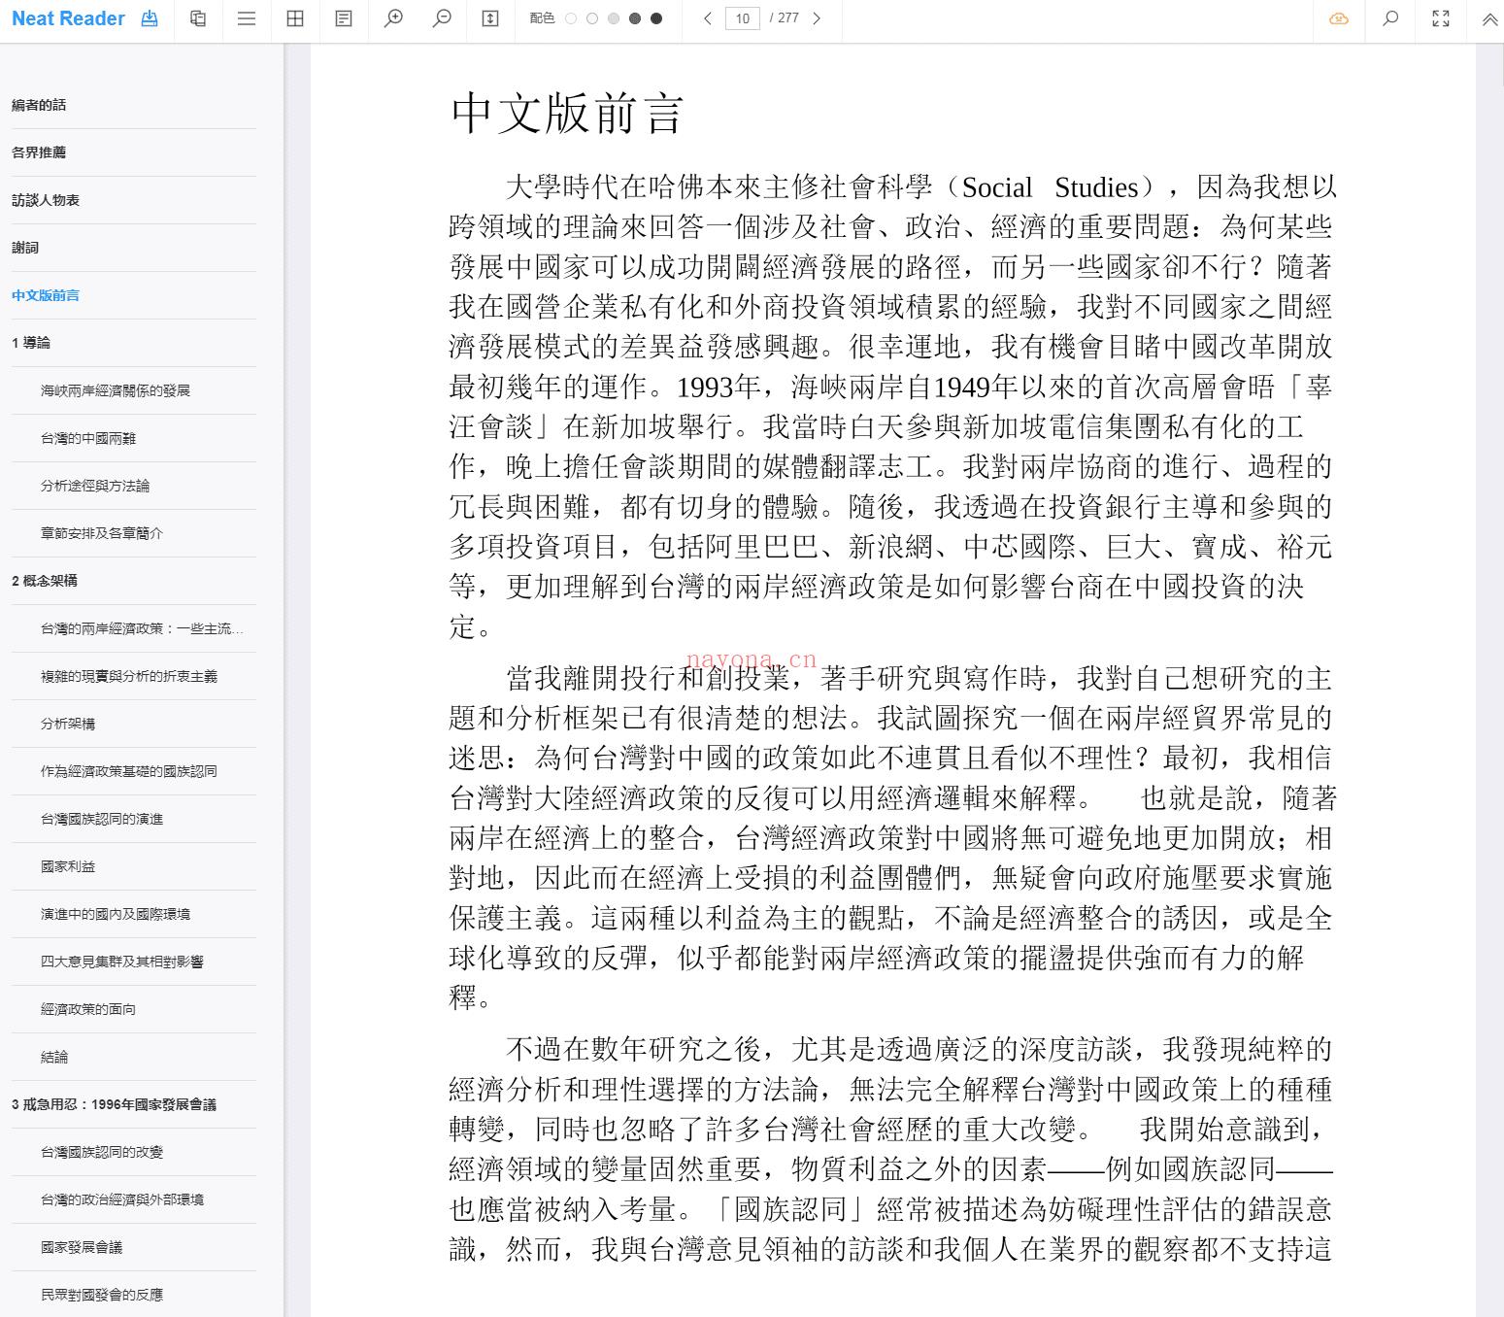
Task: Open the notes page icon
Action: click(344, 18)
